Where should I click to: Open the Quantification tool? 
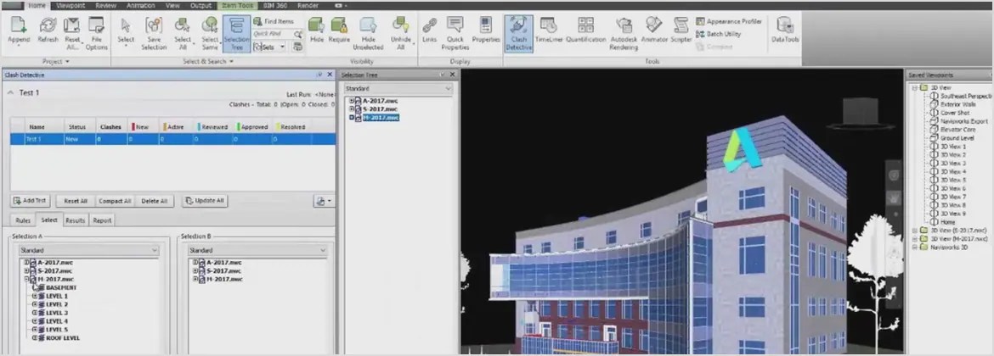click(585, 31)
